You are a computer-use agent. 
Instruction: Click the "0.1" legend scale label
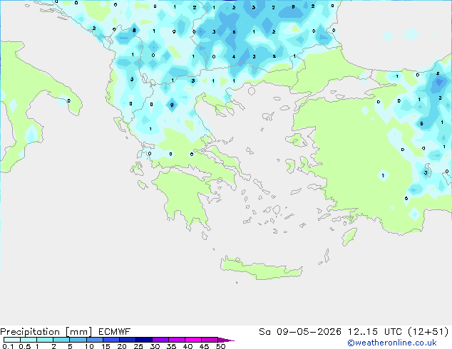coord(8,346)
